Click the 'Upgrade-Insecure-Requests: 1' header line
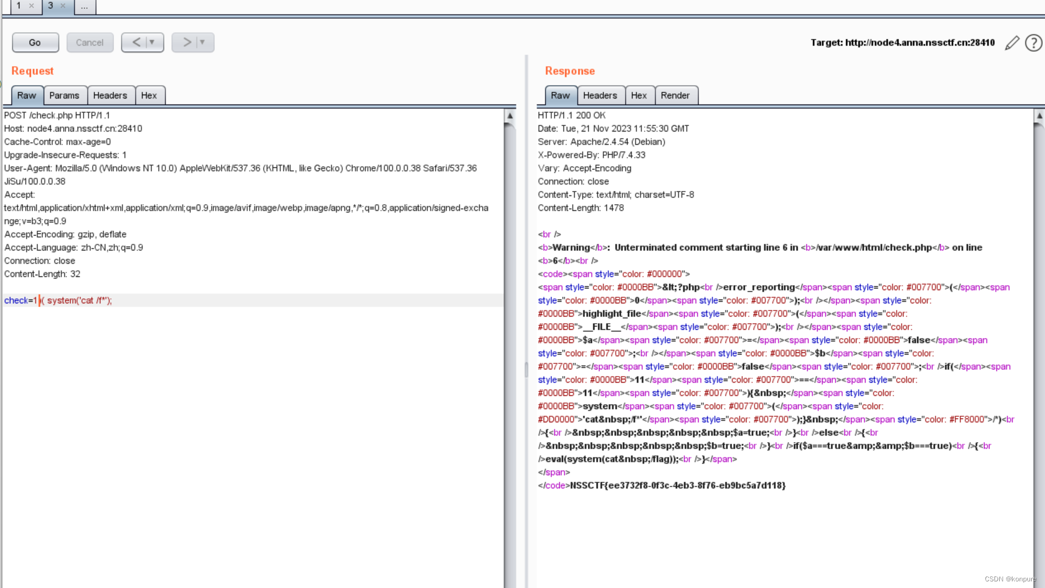 pos(66,155)
